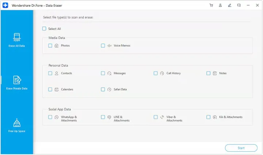Screen dimensions: 263x155
Task: Click the Viber phone icon
Action: click(x=162, y=117)
